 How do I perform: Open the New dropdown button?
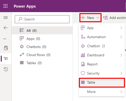(x=90, y=18)
